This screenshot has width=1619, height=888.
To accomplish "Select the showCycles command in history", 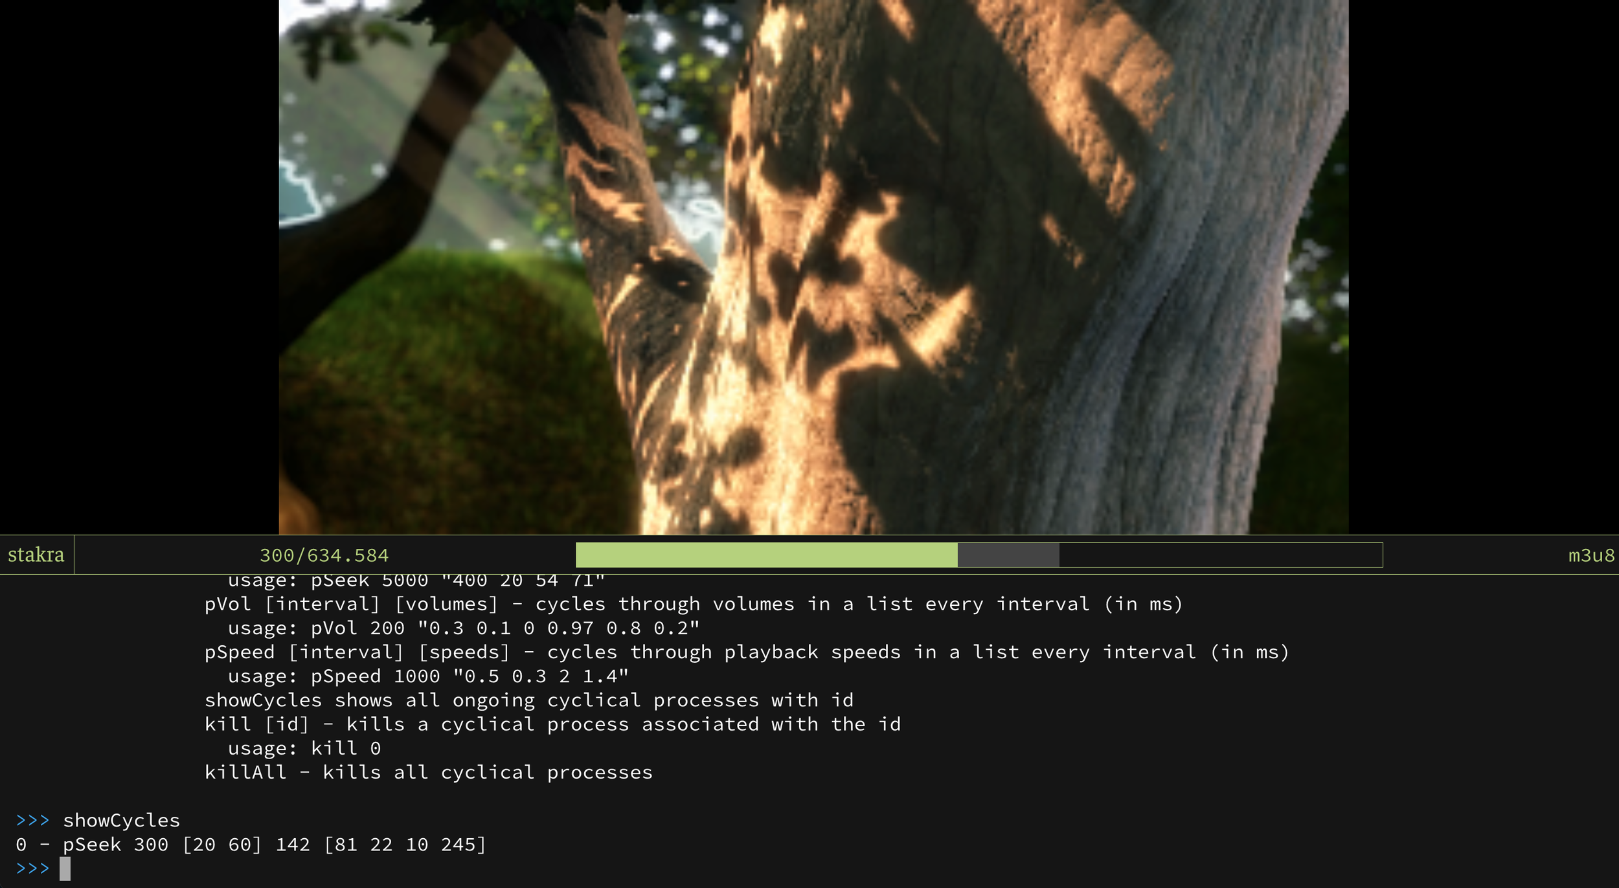I will 121,820.
